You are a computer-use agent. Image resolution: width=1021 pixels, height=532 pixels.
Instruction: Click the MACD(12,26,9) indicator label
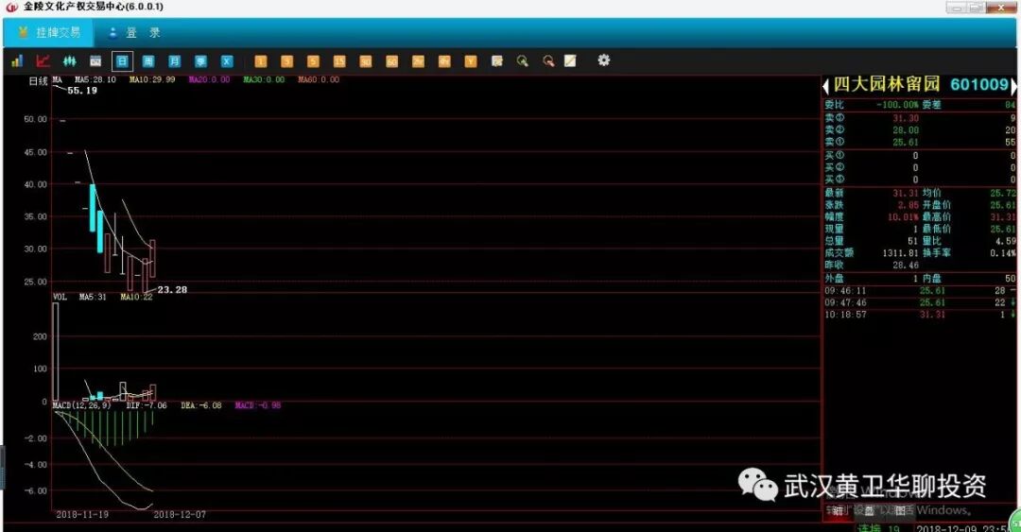[x=81, y=405]
